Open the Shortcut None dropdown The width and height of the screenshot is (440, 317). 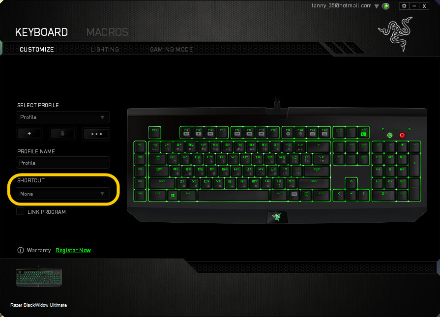point(63,194)
